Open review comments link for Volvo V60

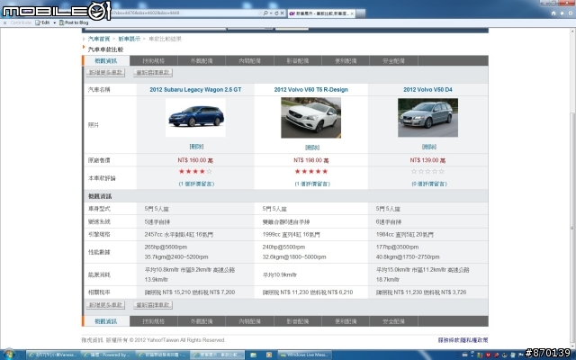312,184
